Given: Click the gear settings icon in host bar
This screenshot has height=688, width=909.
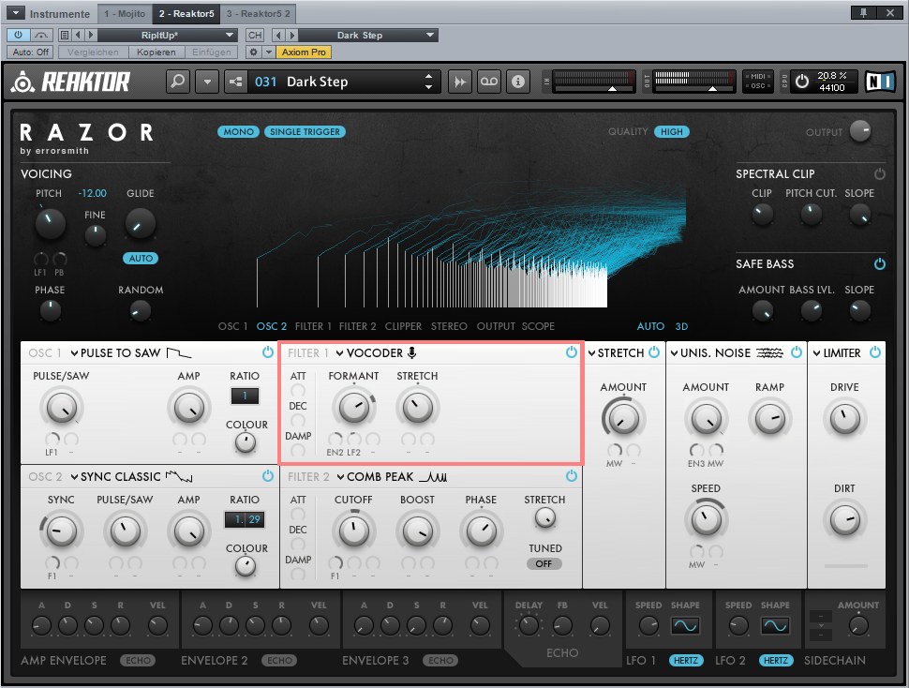Looking at the screenshot, I should click(253, 52).
